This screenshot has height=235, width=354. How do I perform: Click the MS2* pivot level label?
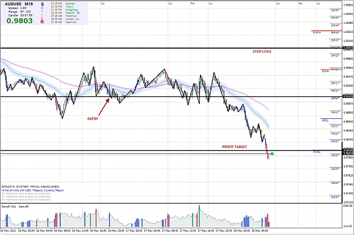click(x=335, y=134)
